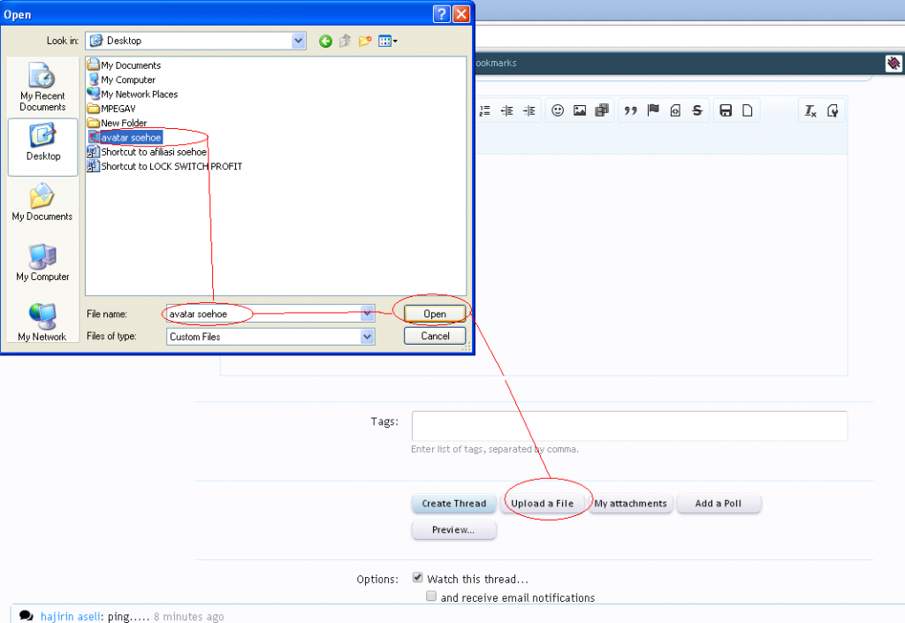Open the MPEGAV folder entry
This screenshot has width=905, height=623.
pos(119,109)
